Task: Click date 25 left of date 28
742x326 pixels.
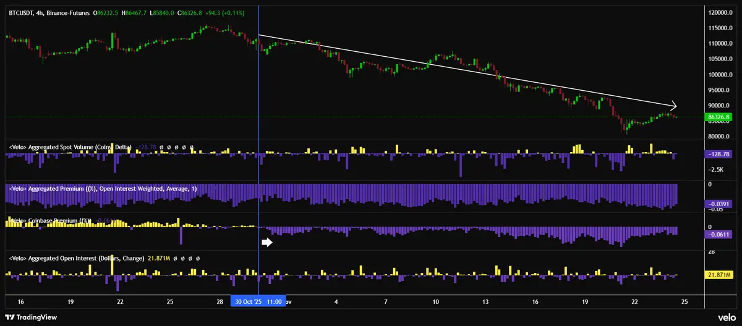Action: (170, 302)
